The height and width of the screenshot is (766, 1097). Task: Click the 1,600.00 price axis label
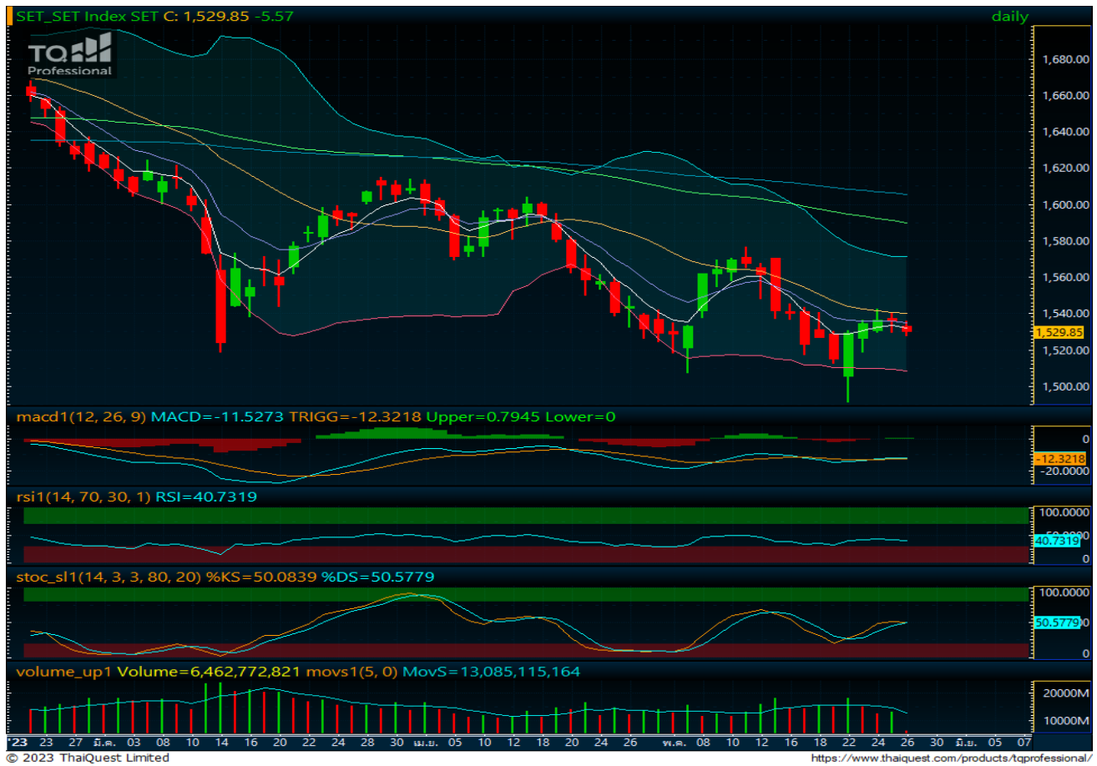click(x=1064, y=204)
